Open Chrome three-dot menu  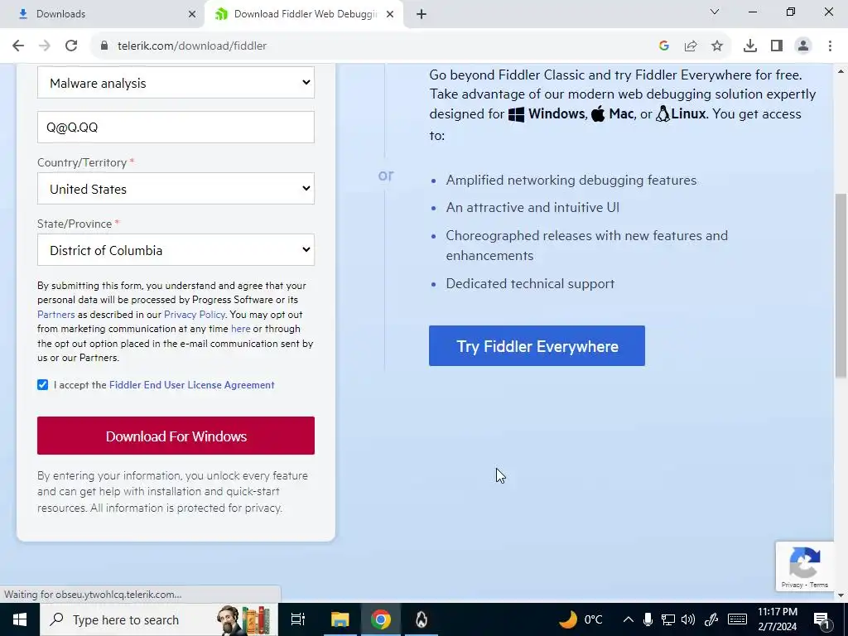(830, 46)
